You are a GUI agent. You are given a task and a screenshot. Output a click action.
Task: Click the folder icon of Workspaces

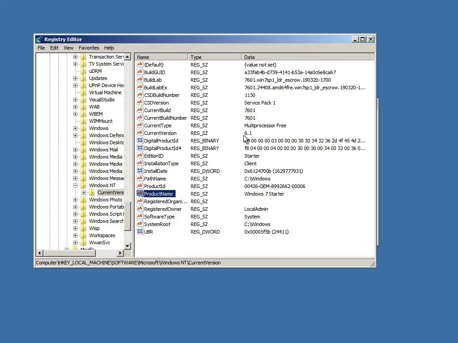click(x=84, y=235)
